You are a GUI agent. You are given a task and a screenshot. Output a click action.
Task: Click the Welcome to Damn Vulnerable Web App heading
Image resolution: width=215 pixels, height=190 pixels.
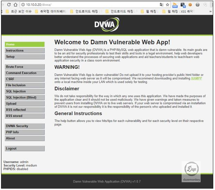tap(112, 42)
